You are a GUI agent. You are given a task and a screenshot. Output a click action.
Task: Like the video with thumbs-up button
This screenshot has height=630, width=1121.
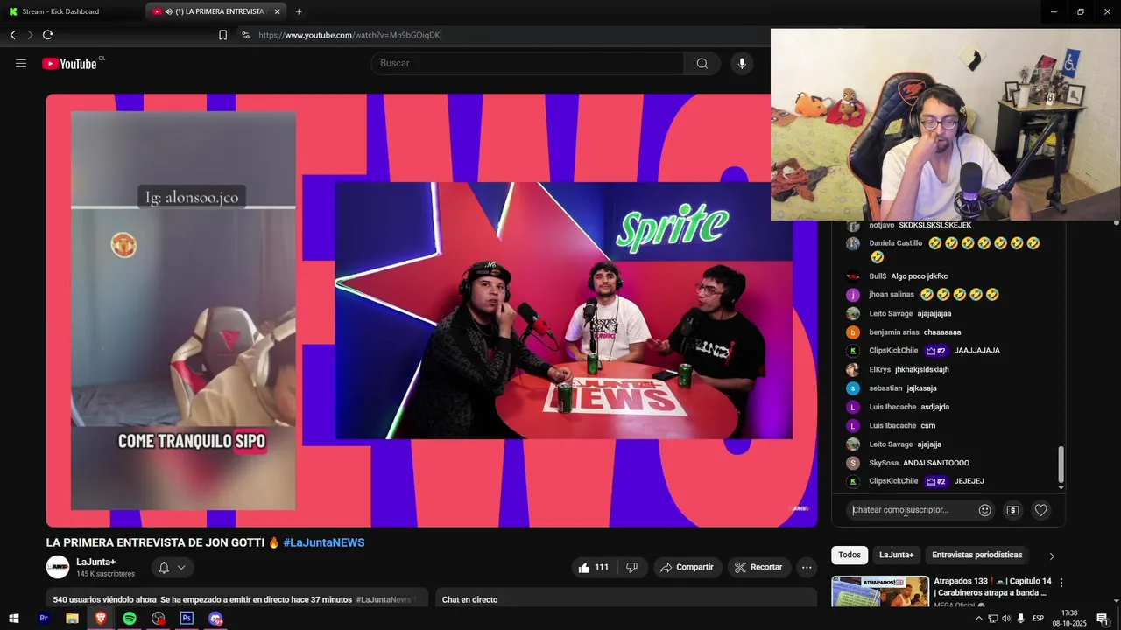[593, 567]
